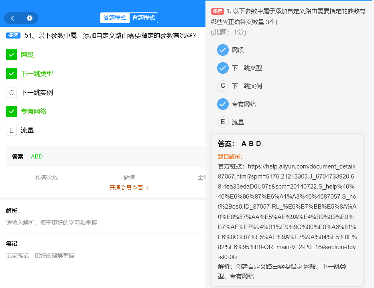
Task: Switch to 答题模式 tab
Action: tap(115, 18)
